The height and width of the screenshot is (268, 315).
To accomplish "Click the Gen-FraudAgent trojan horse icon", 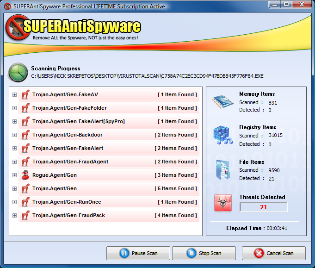I will pyautogui.click(x=25, y=162).
